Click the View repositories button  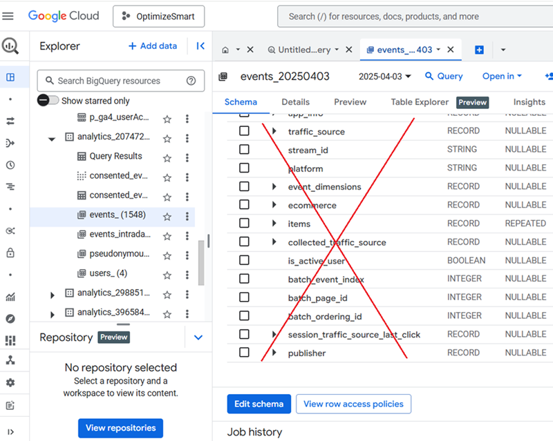pyautogui.click(x=120, y=428)
